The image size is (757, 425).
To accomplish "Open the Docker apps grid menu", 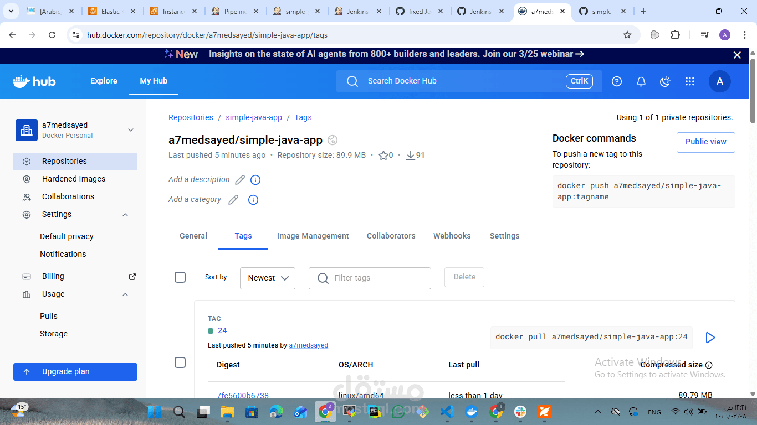I will coord(690,81).
